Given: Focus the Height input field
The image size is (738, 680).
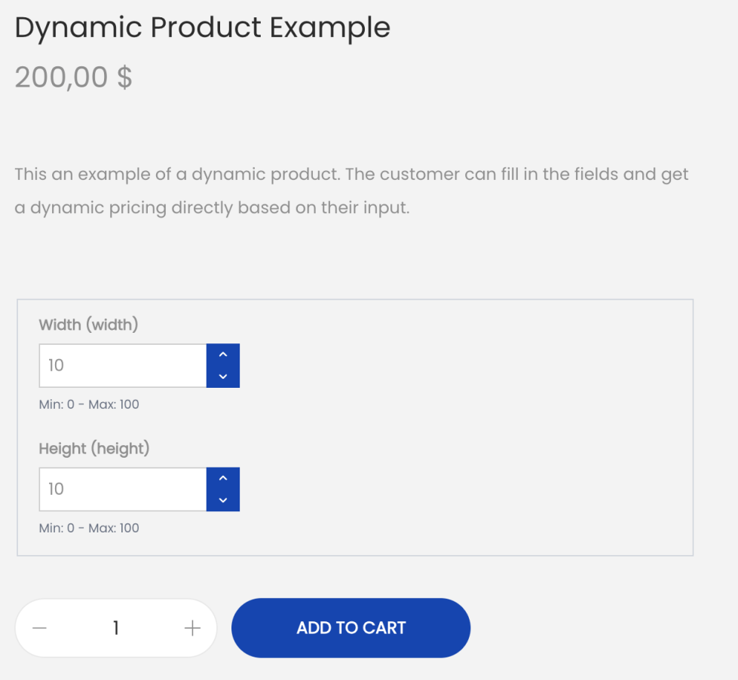Looking at the screenshot, I should tap(122, 489).
